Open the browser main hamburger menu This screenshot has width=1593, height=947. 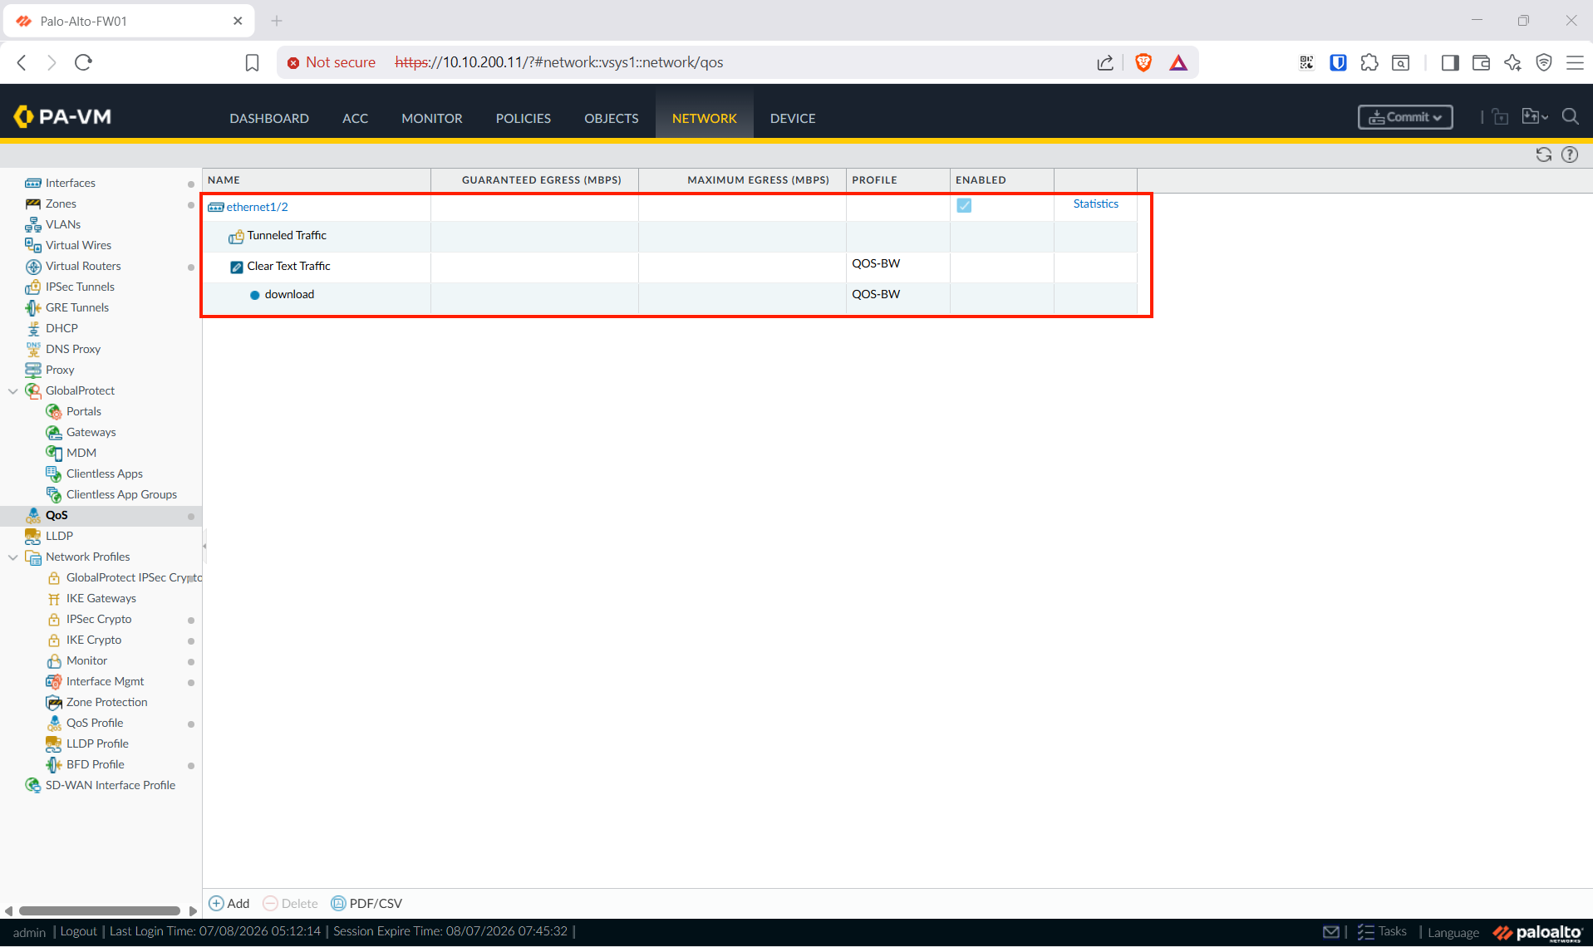1575,62
